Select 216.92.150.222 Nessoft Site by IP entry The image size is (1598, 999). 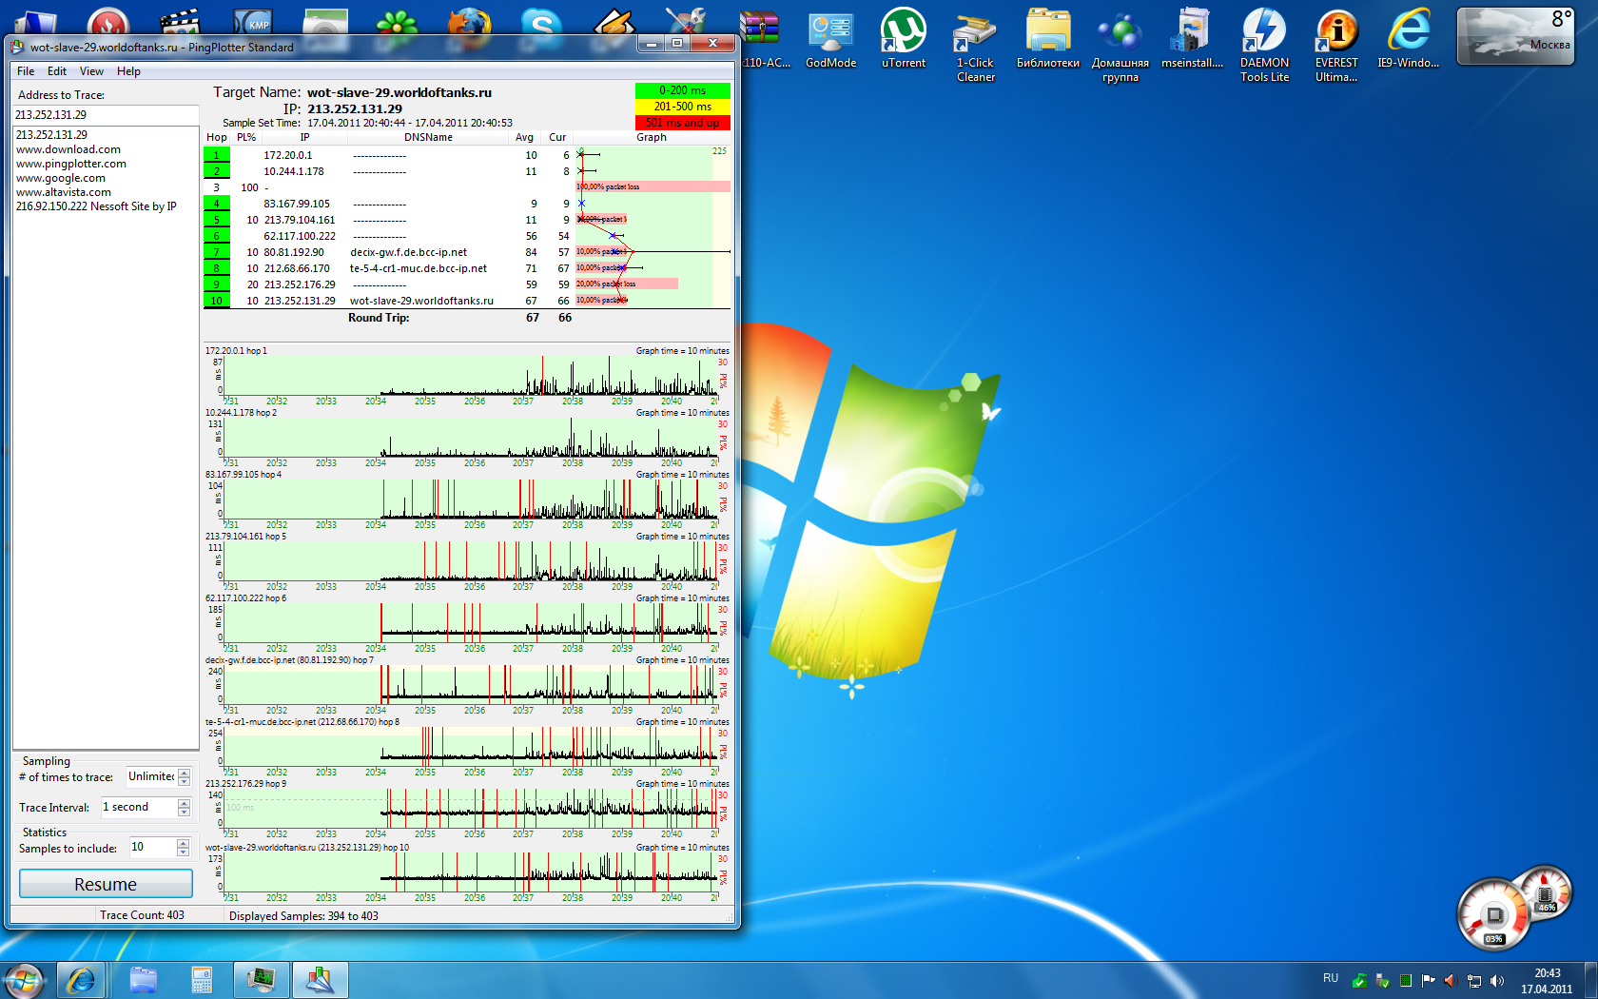[x=96, y=206]
